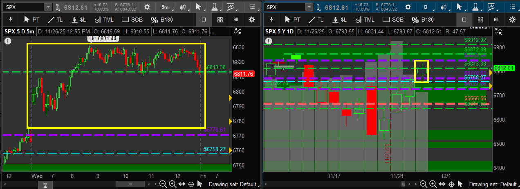Open the 5m timeframe dropdown on left chart
Screen dimensions: 520x189
(x=164, y=7)
